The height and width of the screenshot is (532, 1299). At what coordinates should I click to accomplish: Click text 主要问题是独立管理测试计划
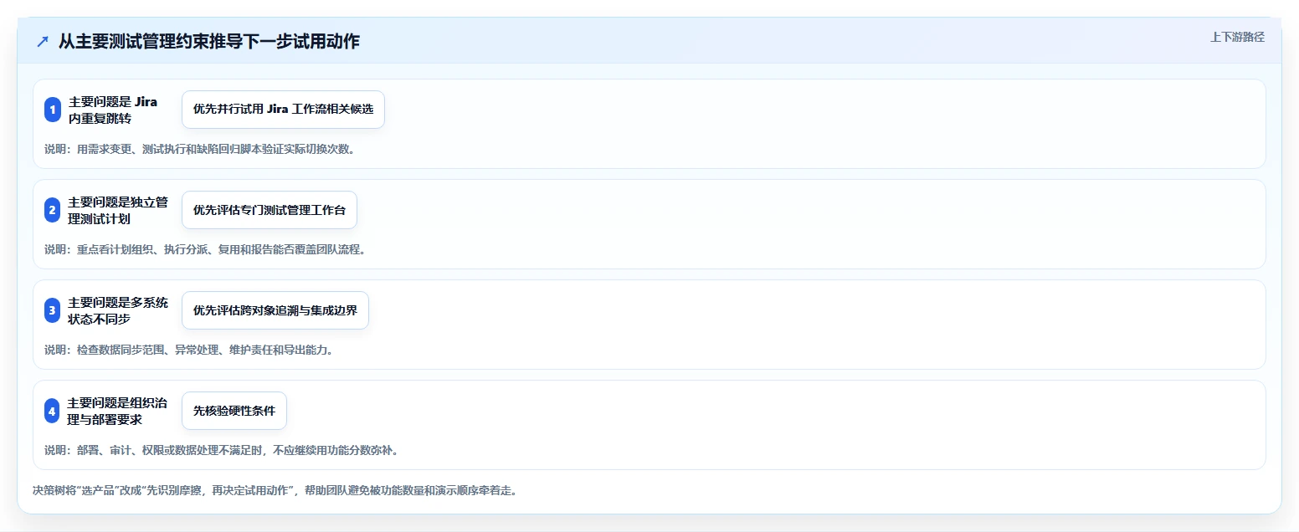coord(118,210)
